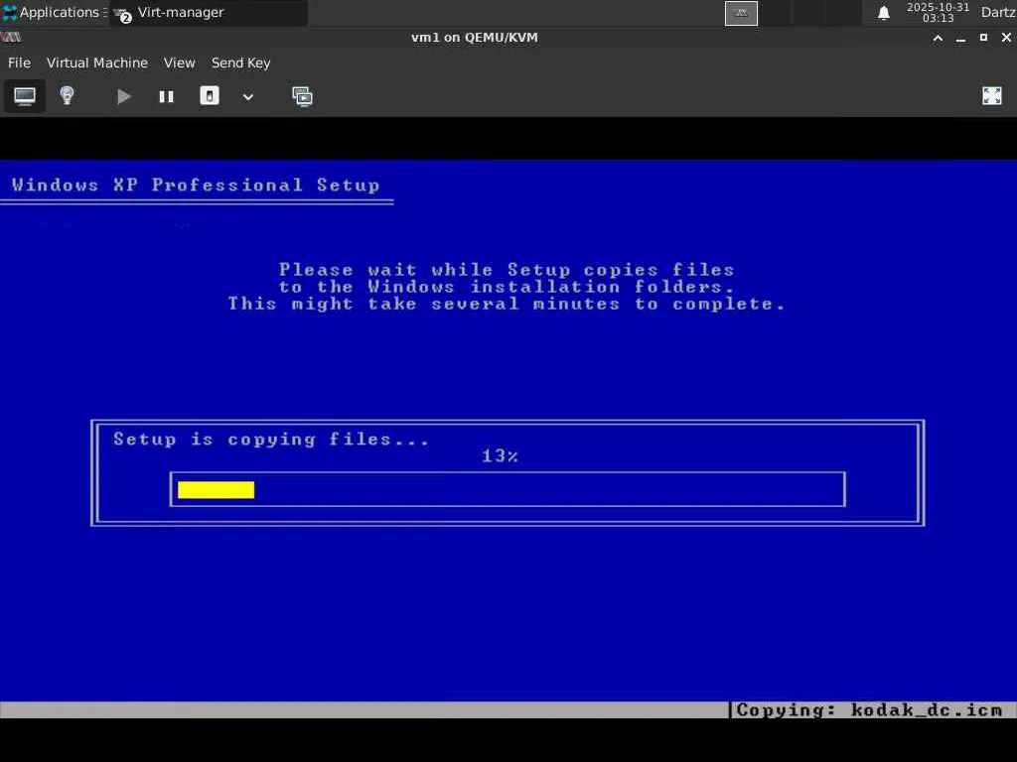Show the graphical console view
The width and height of the screenshot is (1017, 762).
pyautogui.click(x=25, y=96)
